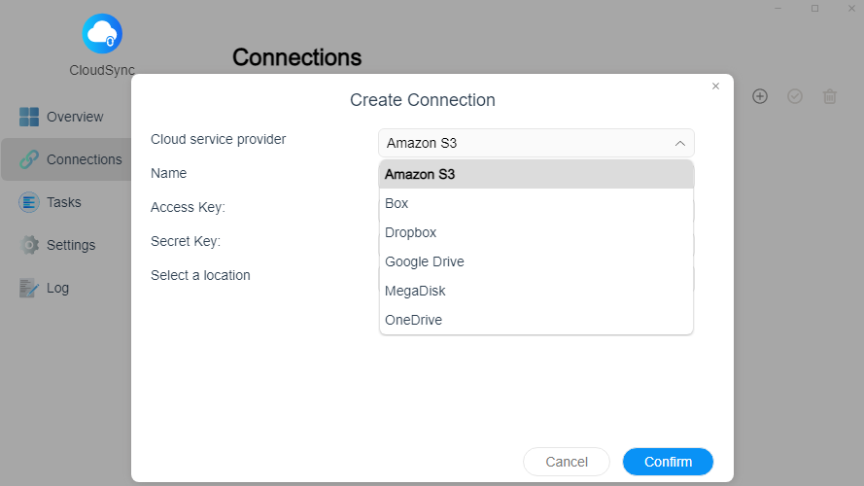Select Amazon S3 from the list

click(536, 174)
